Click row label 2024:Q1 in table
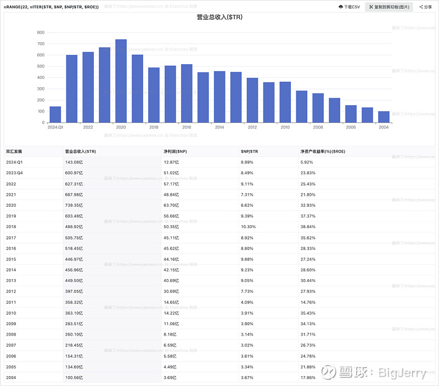The image size is (439, 386). click(x=14, y=162)
